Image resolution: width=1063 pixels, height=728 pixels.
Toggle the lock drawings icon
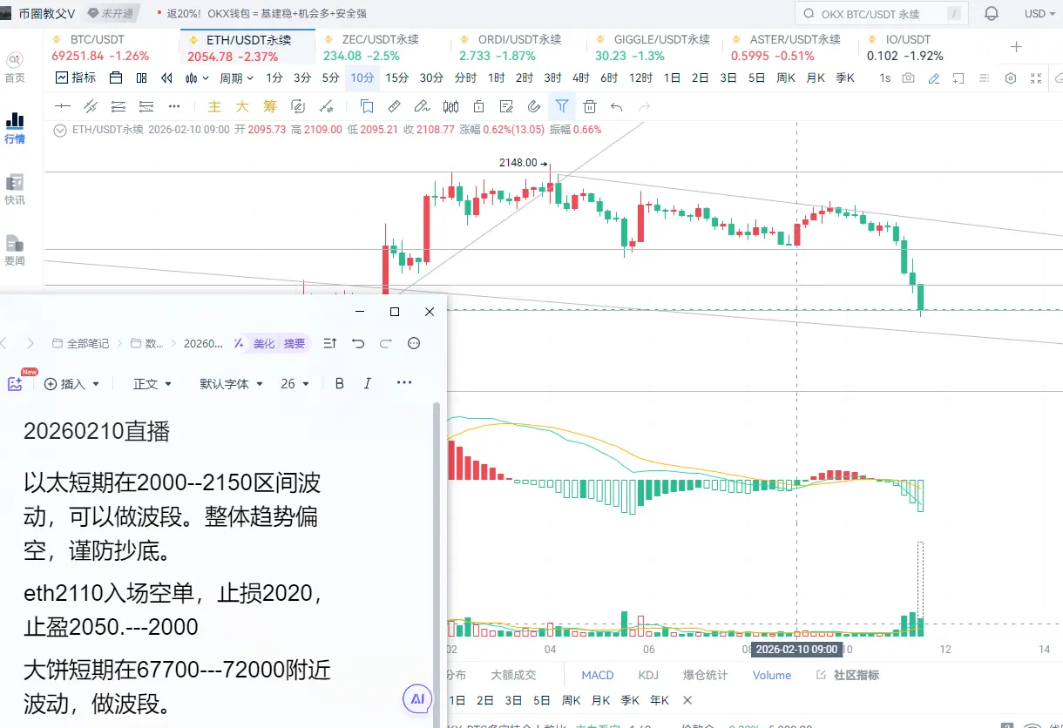tap(478, 106)
